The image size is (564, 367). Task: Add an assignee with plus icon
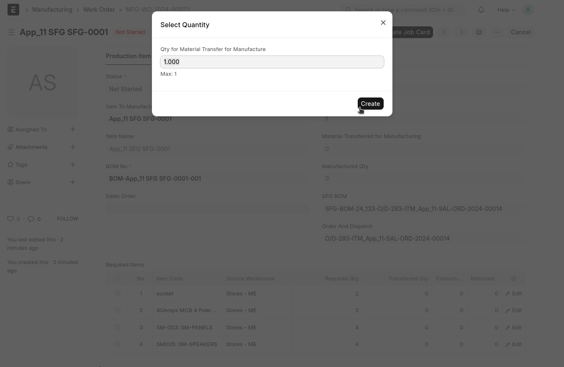click(x=73, y=129)
